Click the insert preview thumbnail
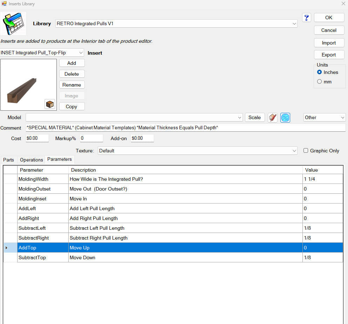The image size is (348, 324). tap(28, 85)
